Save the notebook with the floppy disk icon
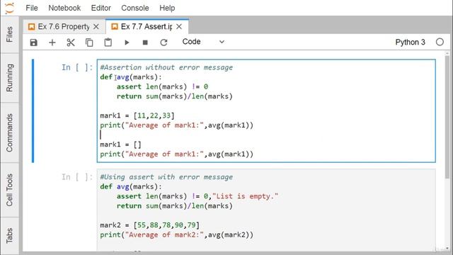This screenshot has width=453, height=255. [x=34, y=42]
